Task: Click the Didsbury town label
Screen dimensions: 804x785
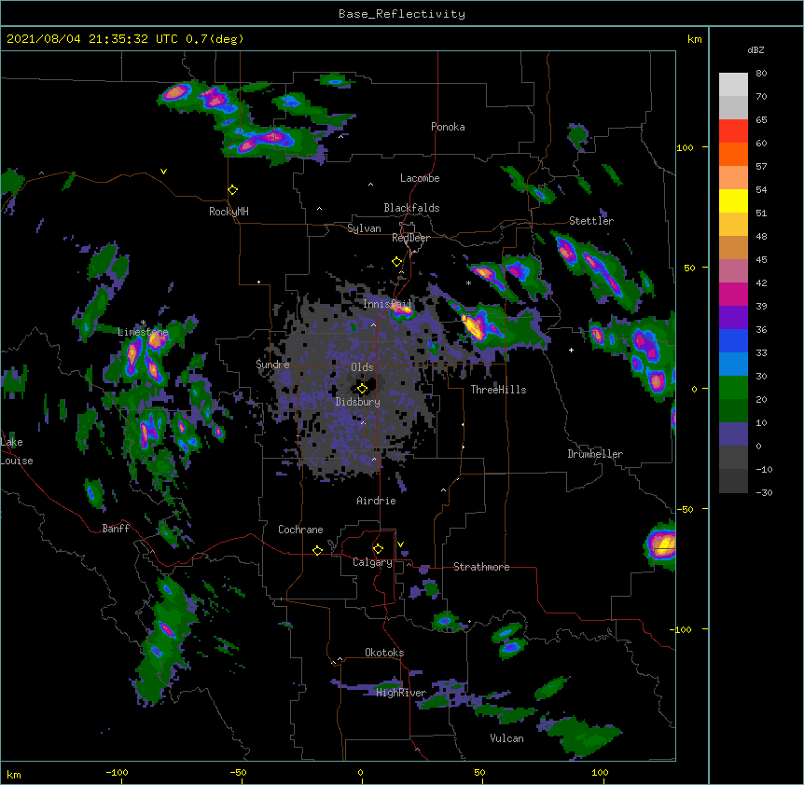Action: [358, 402]
